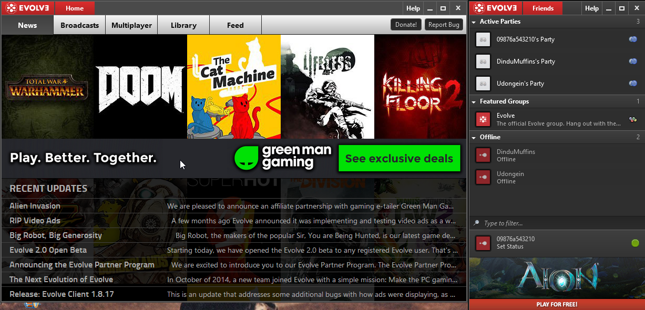Click Set Status under your username
The image size is (645, 310).
pyautogui.click(x=510, y=246)
